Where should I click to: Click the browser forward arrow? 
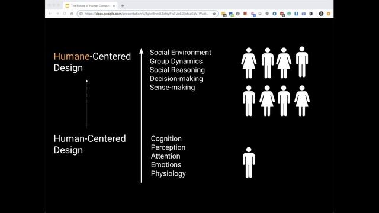[57, 14]
